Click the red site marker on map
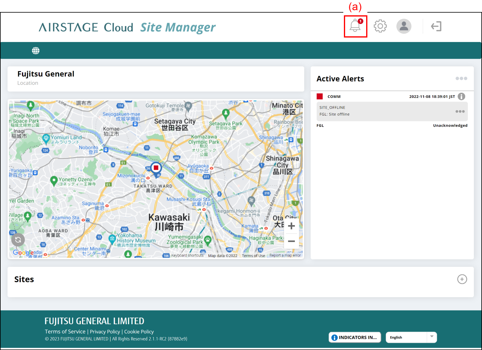This screenshot has width=482, height=350. point(156,168)
